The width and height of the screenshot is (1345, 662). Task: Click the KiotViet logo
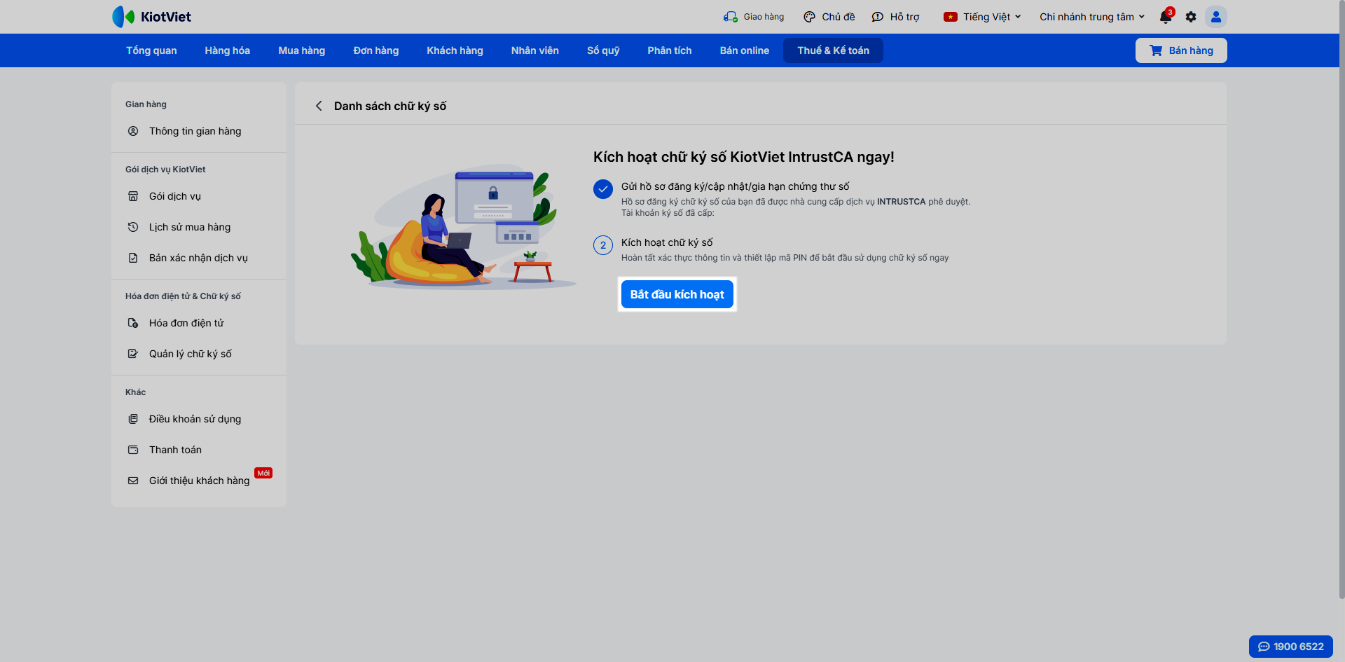151,17
